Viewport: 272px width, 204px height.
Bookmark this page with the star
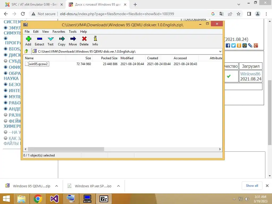pyautogui.click(x=239, y=14)
